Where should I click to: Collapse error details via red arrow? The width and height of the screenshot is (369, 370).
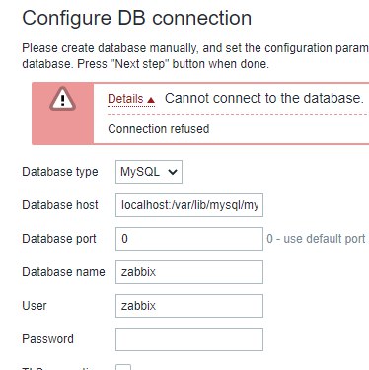click(151, 100)
